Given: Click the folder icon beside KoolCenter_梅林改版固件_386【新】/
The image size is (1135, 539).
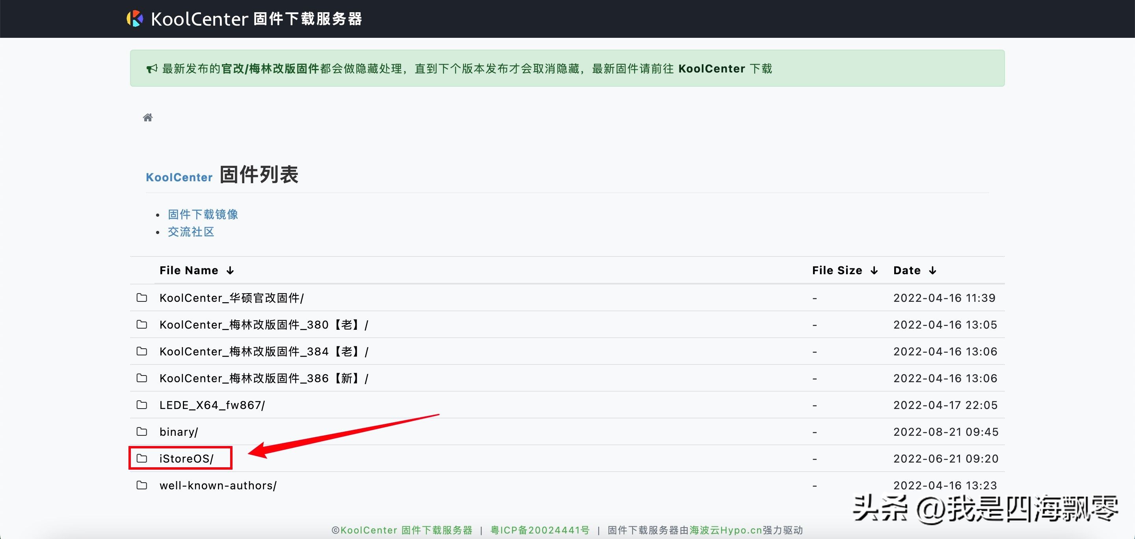Looking at the screenshot, I should pyautogui.click(x=142, y=378).
